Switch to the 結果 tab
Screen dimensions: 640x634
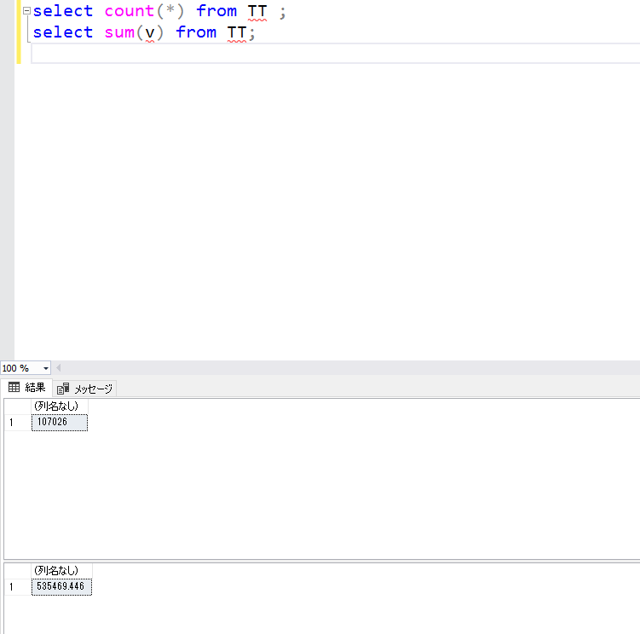pos(27,388)
